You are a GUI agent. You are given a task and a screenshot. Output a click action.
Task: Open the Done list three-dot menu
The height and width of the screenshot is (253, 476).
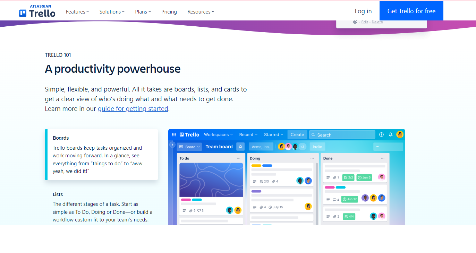[x=383, y=158]
